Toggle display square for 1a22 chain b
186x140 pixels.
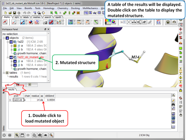pyautogui.click(x=15, y=50)
